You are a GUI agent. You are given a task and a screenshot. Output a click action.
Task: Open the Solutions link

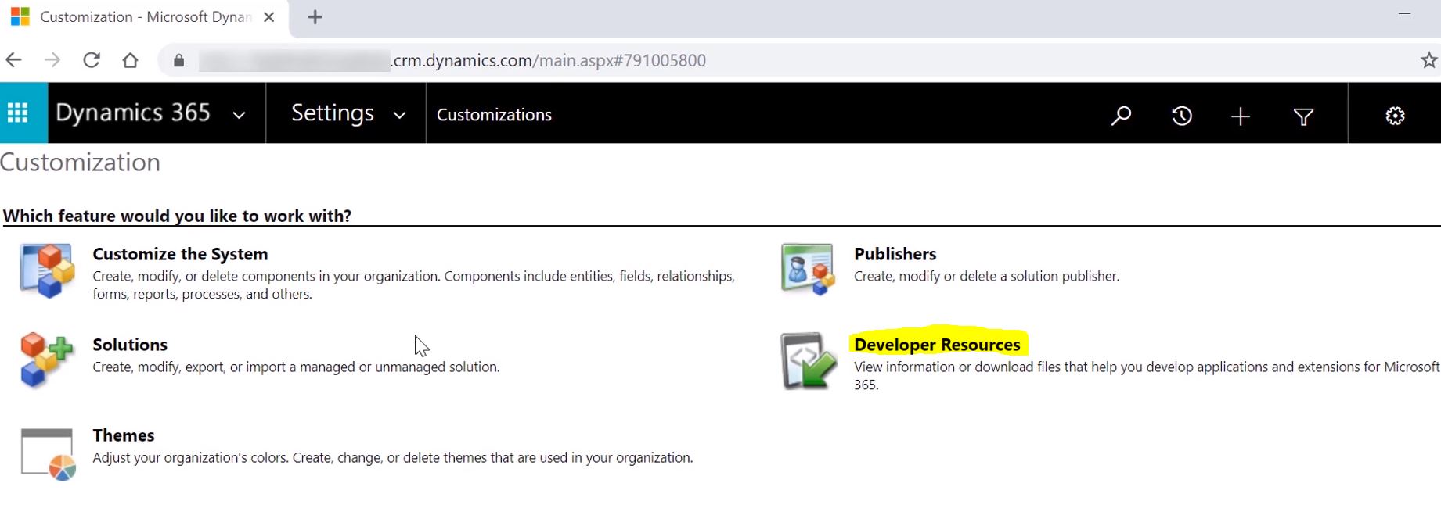tap(130, 345)
